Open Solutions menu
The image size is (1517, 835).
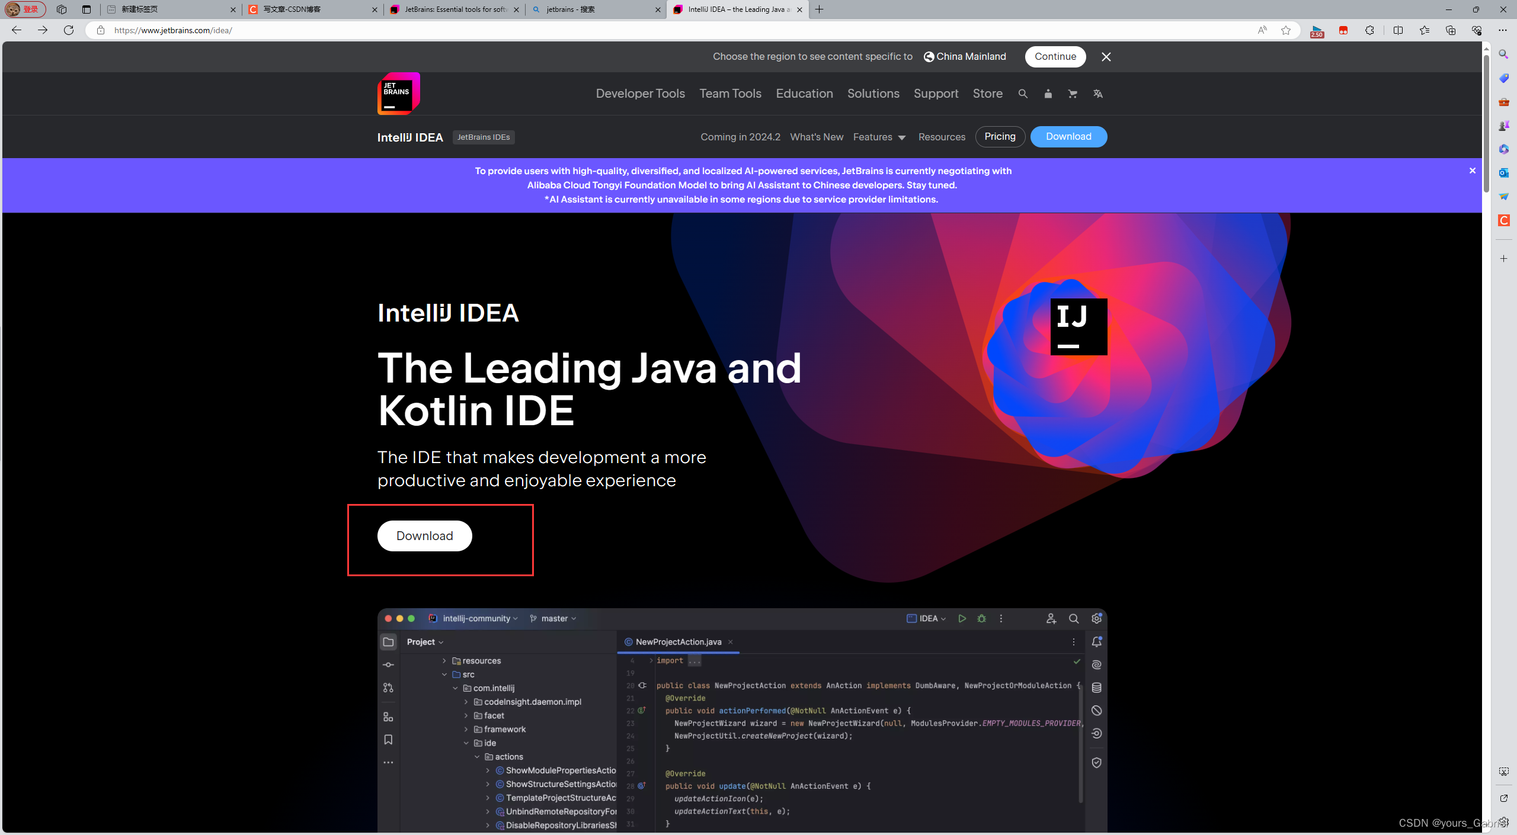(x=873, y=94)
